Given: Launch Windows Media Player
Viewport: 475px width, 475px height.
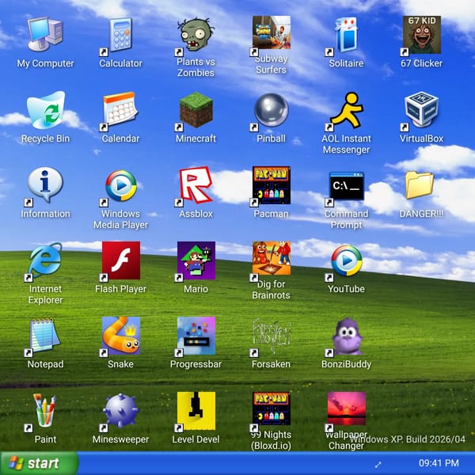Looking at the screenshot, I should pos(121,185).
